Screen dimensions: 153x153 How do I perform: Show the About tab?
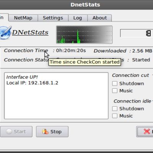click(99, 18)
